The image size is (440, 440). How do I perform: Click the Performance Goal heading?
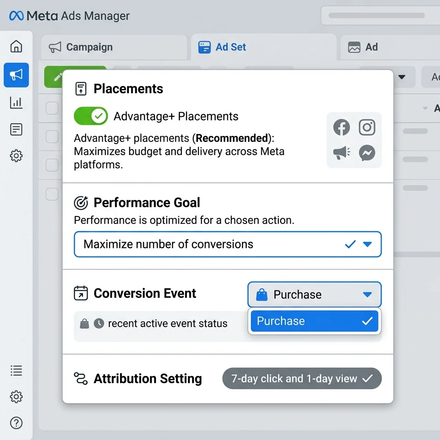click(x=147, y=203)
